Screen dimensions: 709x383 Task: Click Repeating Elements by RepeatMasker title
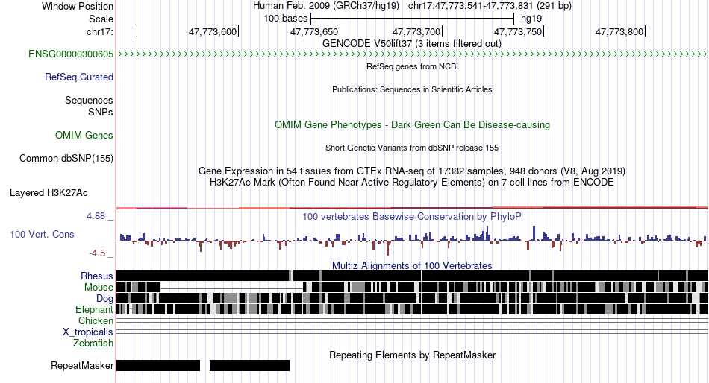coord(413,355)
